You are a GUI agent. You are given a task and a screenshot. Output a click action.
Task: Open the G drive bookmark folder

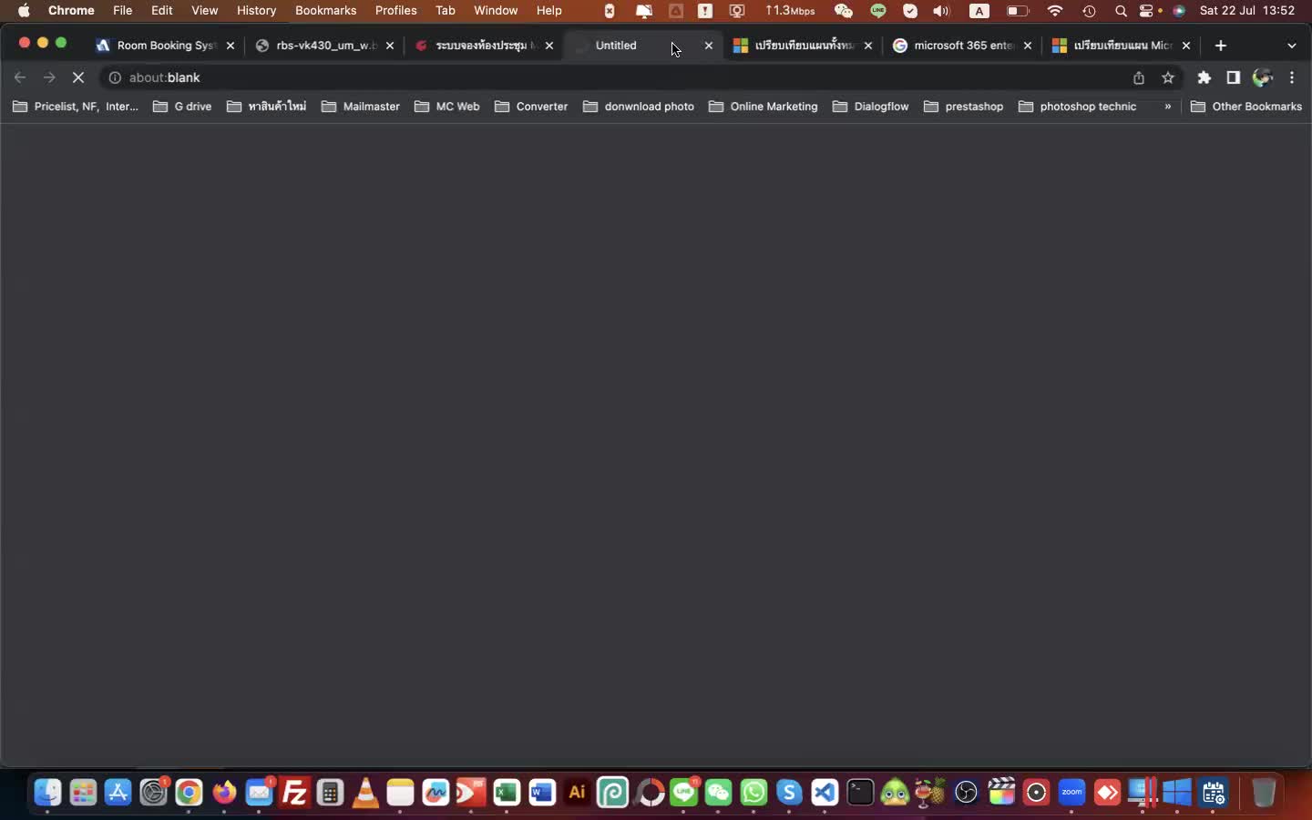[x=182, y=107]
